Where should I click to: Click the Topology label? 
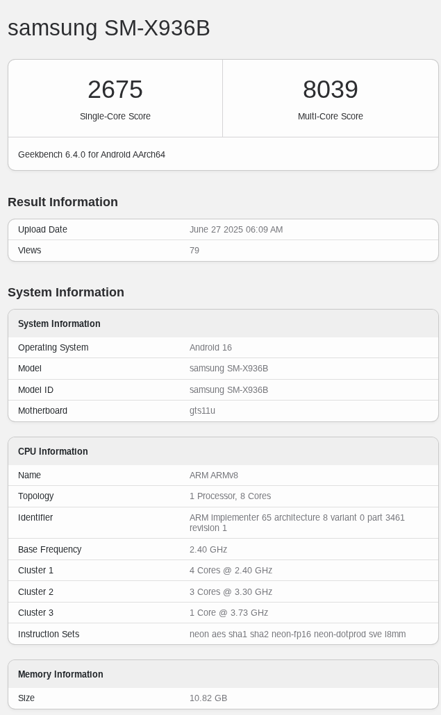coord(36,496)
